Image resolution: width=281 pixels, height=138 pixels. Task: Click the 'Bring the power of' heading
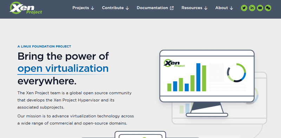[x=63, y=56]
